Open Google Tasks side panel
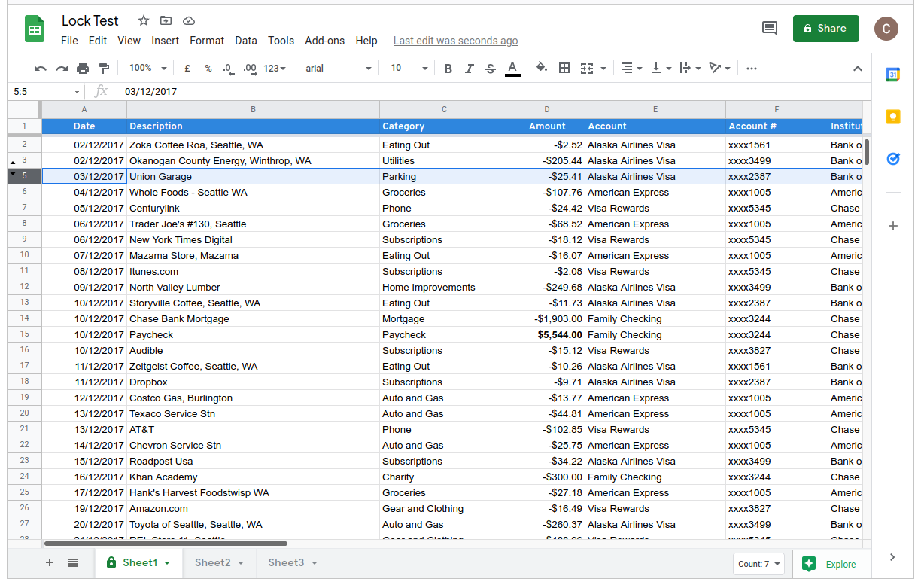The width and height of the screenshot is (921, 585). pos(893,159)
